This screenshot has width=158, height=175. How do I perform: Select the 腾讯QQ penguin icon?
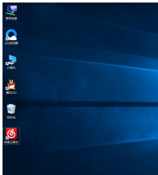click(11, 84)
